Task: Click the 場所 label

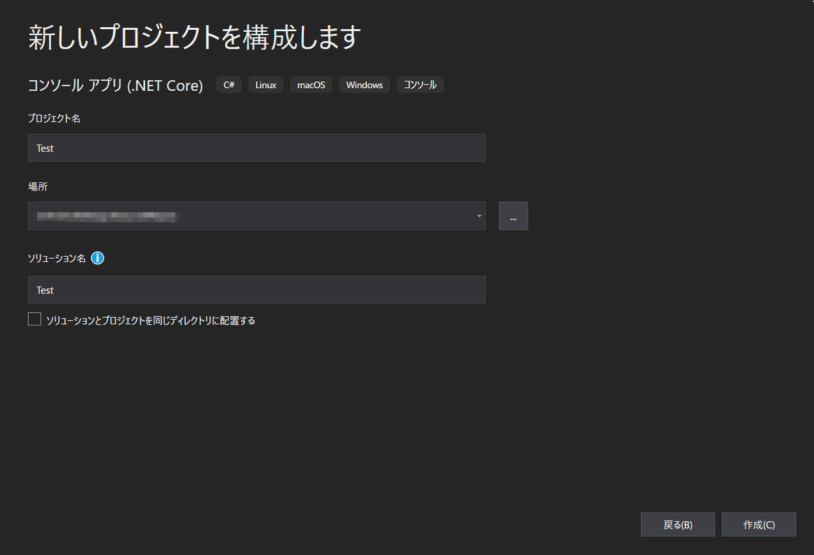Action: tap(35, 186)
